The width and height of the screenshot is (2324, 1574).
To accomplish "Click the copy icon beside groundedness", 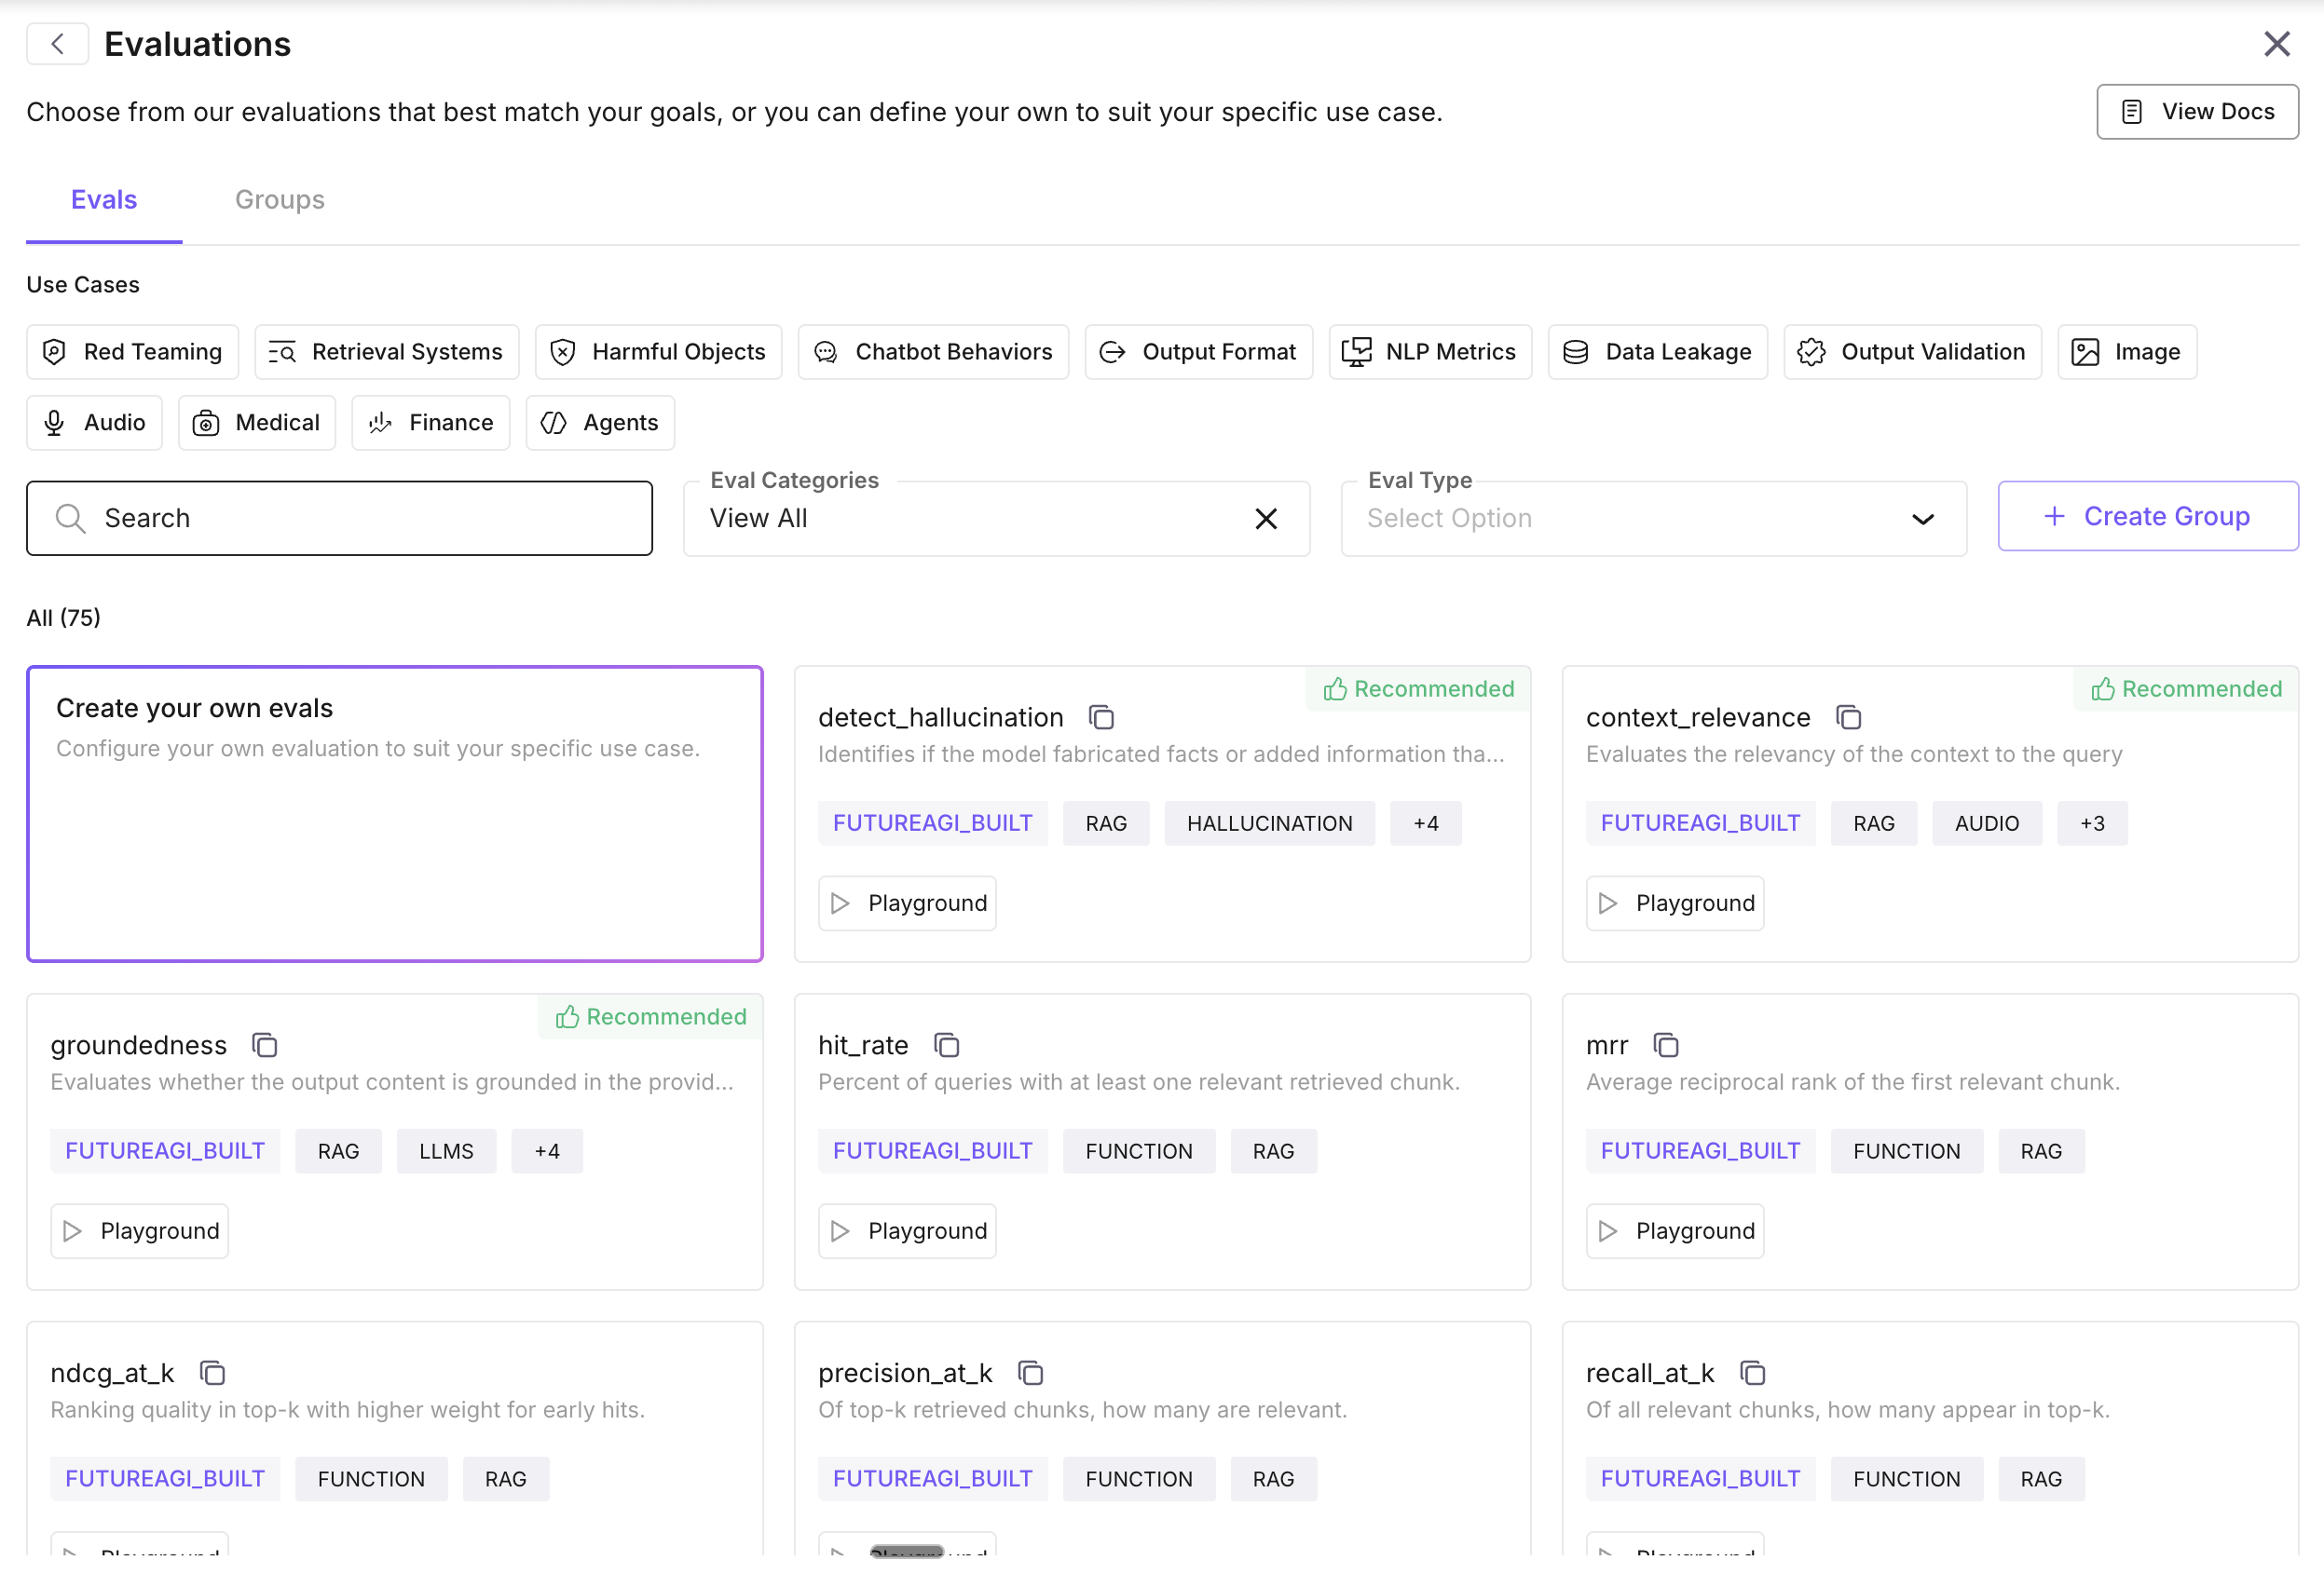I will [x=264, y=1044].
